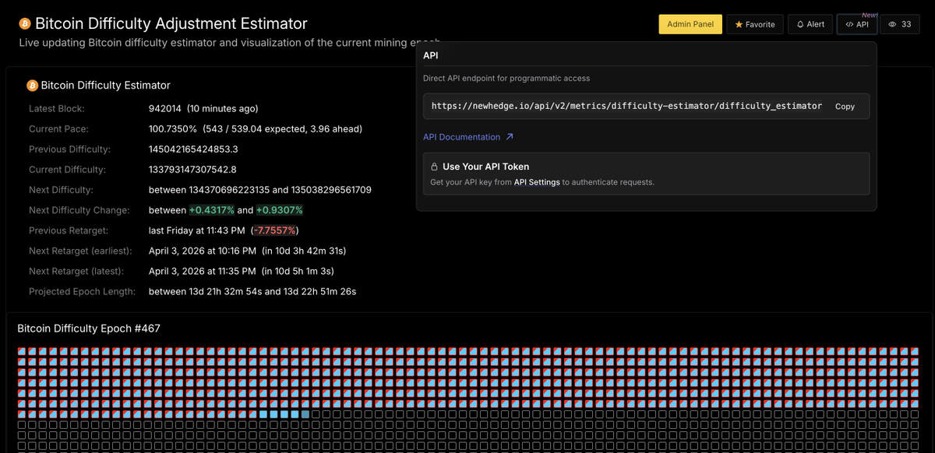Create an Alert for this metric
This screenshot has height=453, width=935.
(810, 24)
